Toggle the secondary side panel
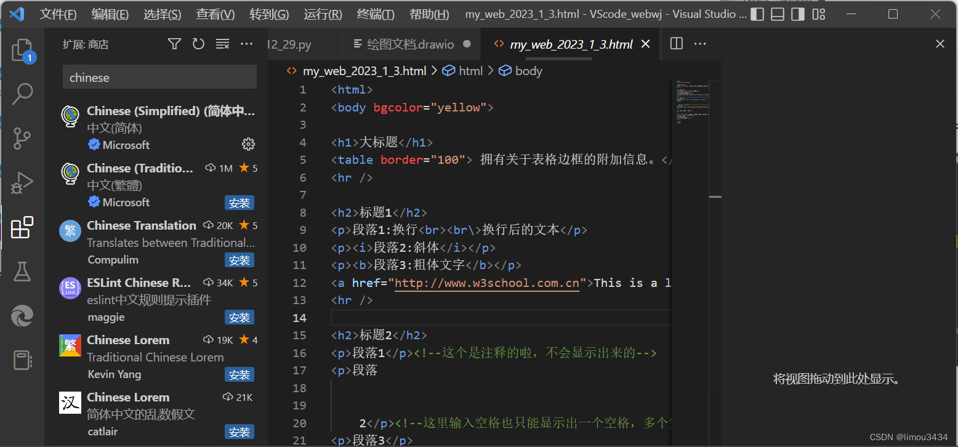 click(x=797, y=14)
